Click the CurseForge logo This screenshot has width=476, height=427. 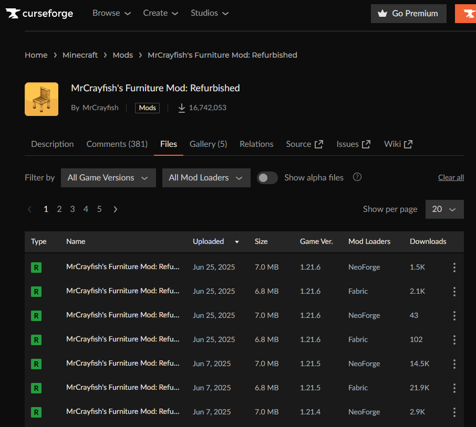pos(39,13)
